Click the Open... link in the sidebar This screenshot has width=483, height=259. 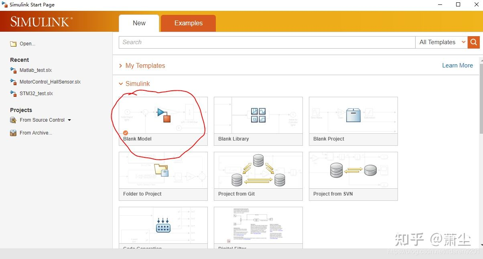(x=27, y=44)
